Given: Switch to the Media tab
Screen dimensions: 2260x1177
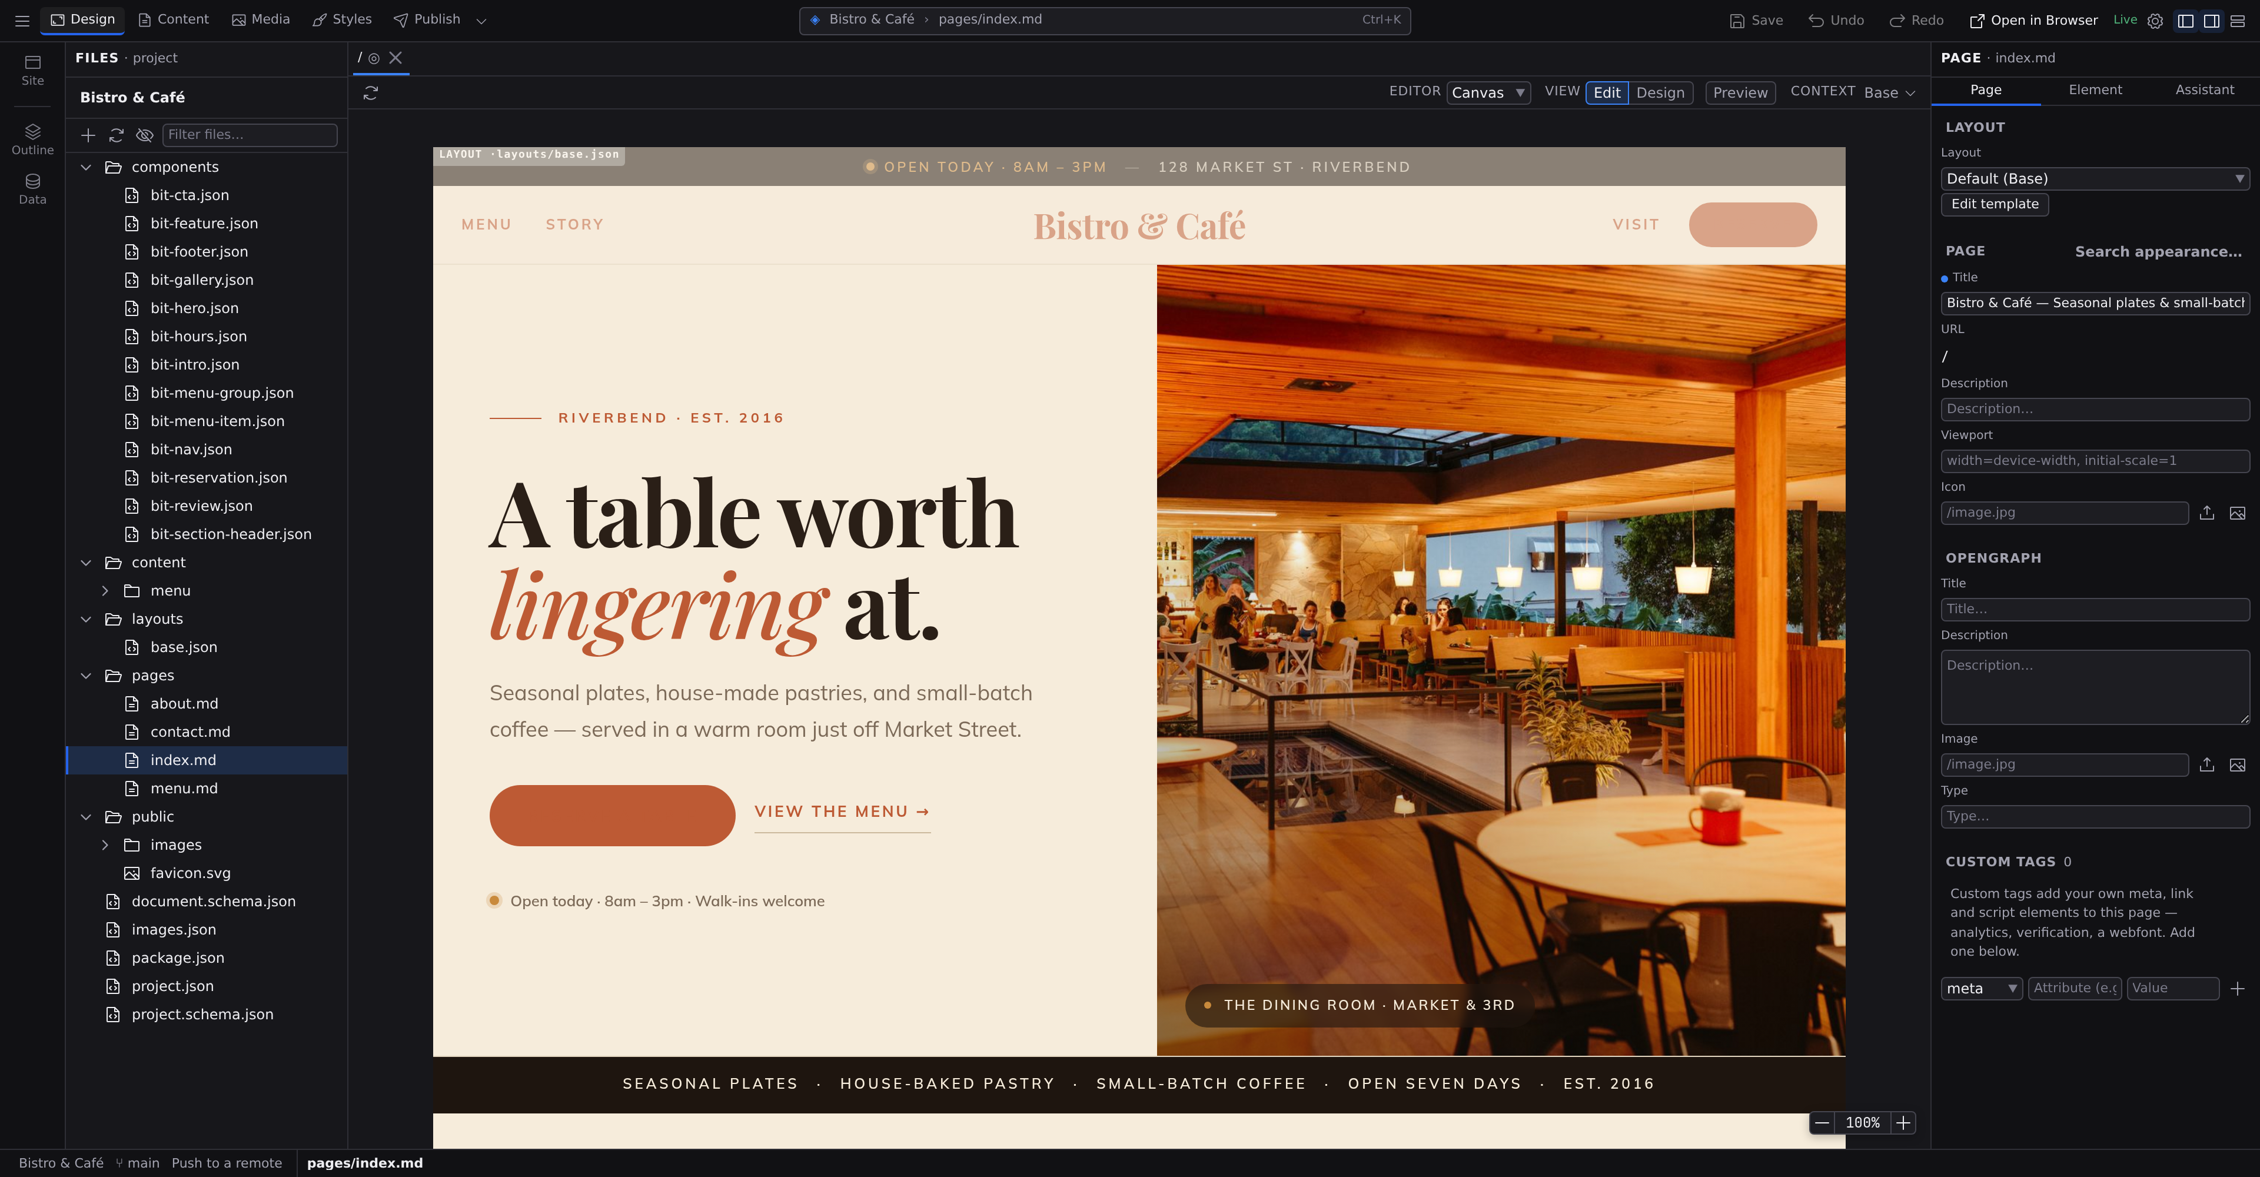Looking at the screenshot, I should tap(261, 19).
